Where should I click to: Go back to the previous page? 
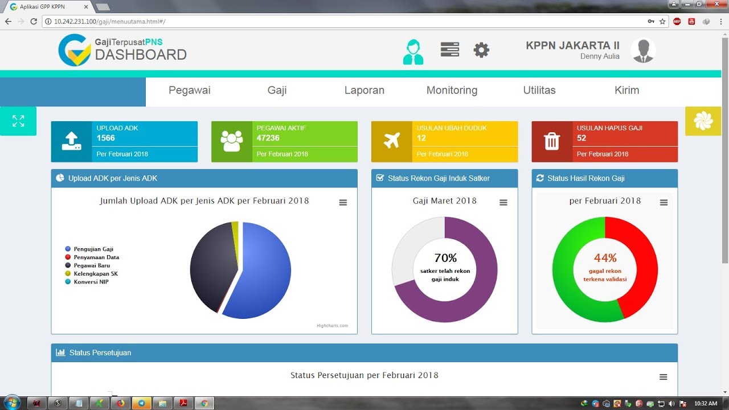point(8,22)
